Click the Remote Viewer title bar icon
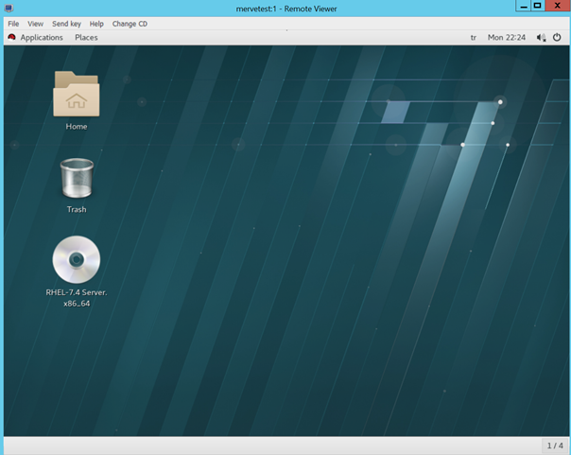Screen dimensions: 571x455 click(9, 8)
